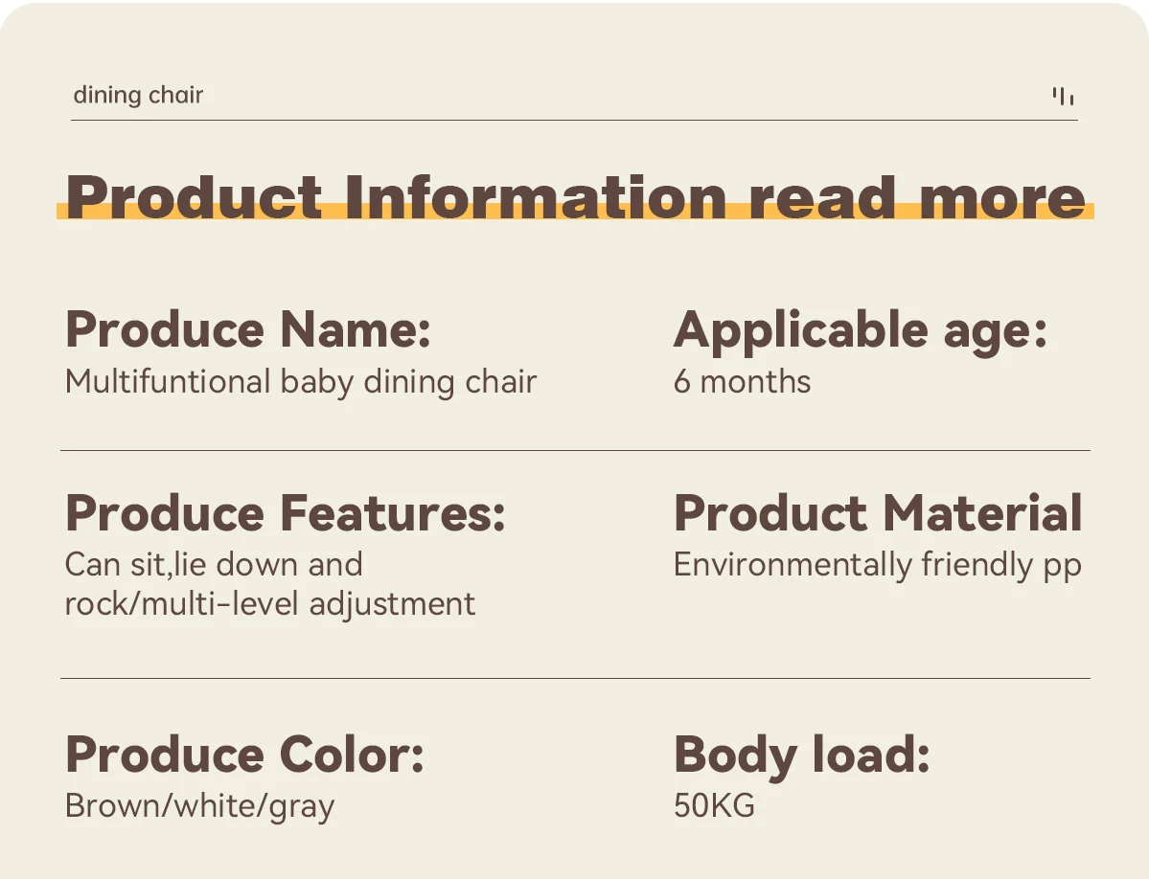Click the orange highlight bar under title
The width and height of the screenshot is (1149, 879).
click(575, 212)
